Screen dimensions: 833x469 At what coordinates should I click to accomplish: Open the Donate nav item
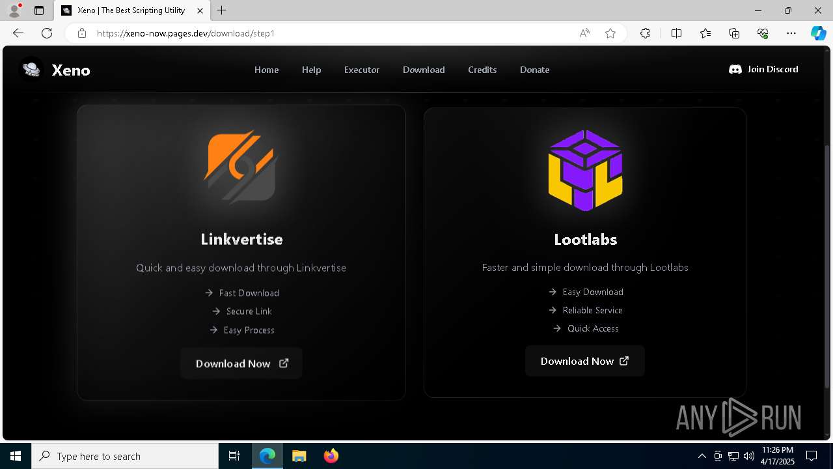click(x=534, y=70)
